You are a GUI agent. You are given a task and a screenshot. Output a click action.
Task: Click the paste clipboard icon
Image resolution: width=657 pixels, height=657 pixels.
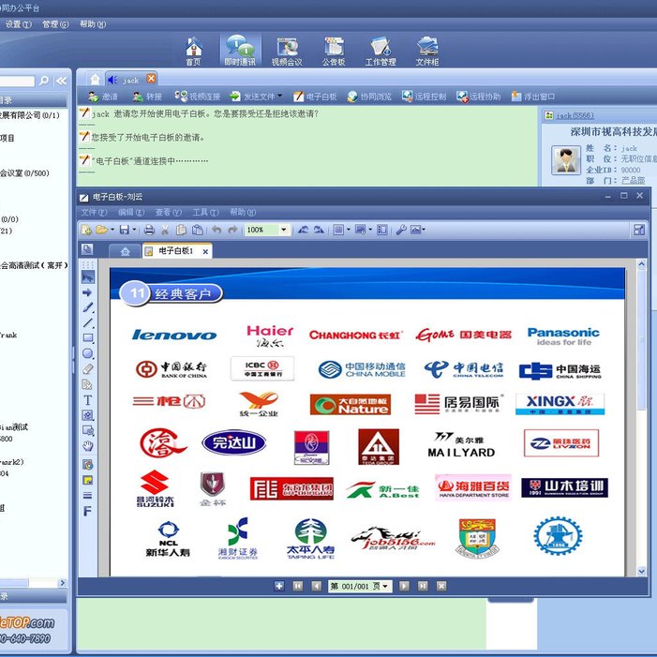198,230
